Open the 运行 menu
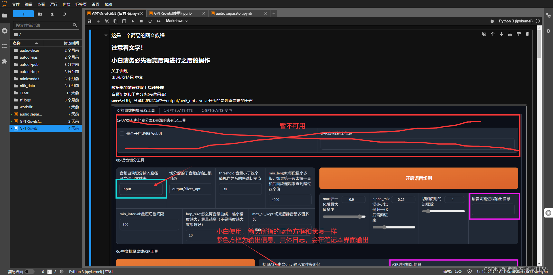Screen dimensions: 553x275 coord(54,4)
